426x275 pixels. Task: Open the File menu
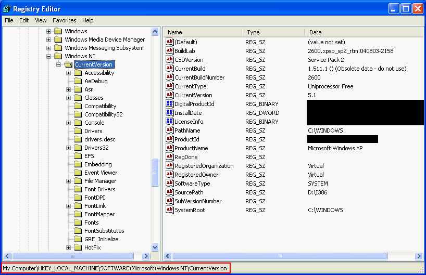(9, 20)
